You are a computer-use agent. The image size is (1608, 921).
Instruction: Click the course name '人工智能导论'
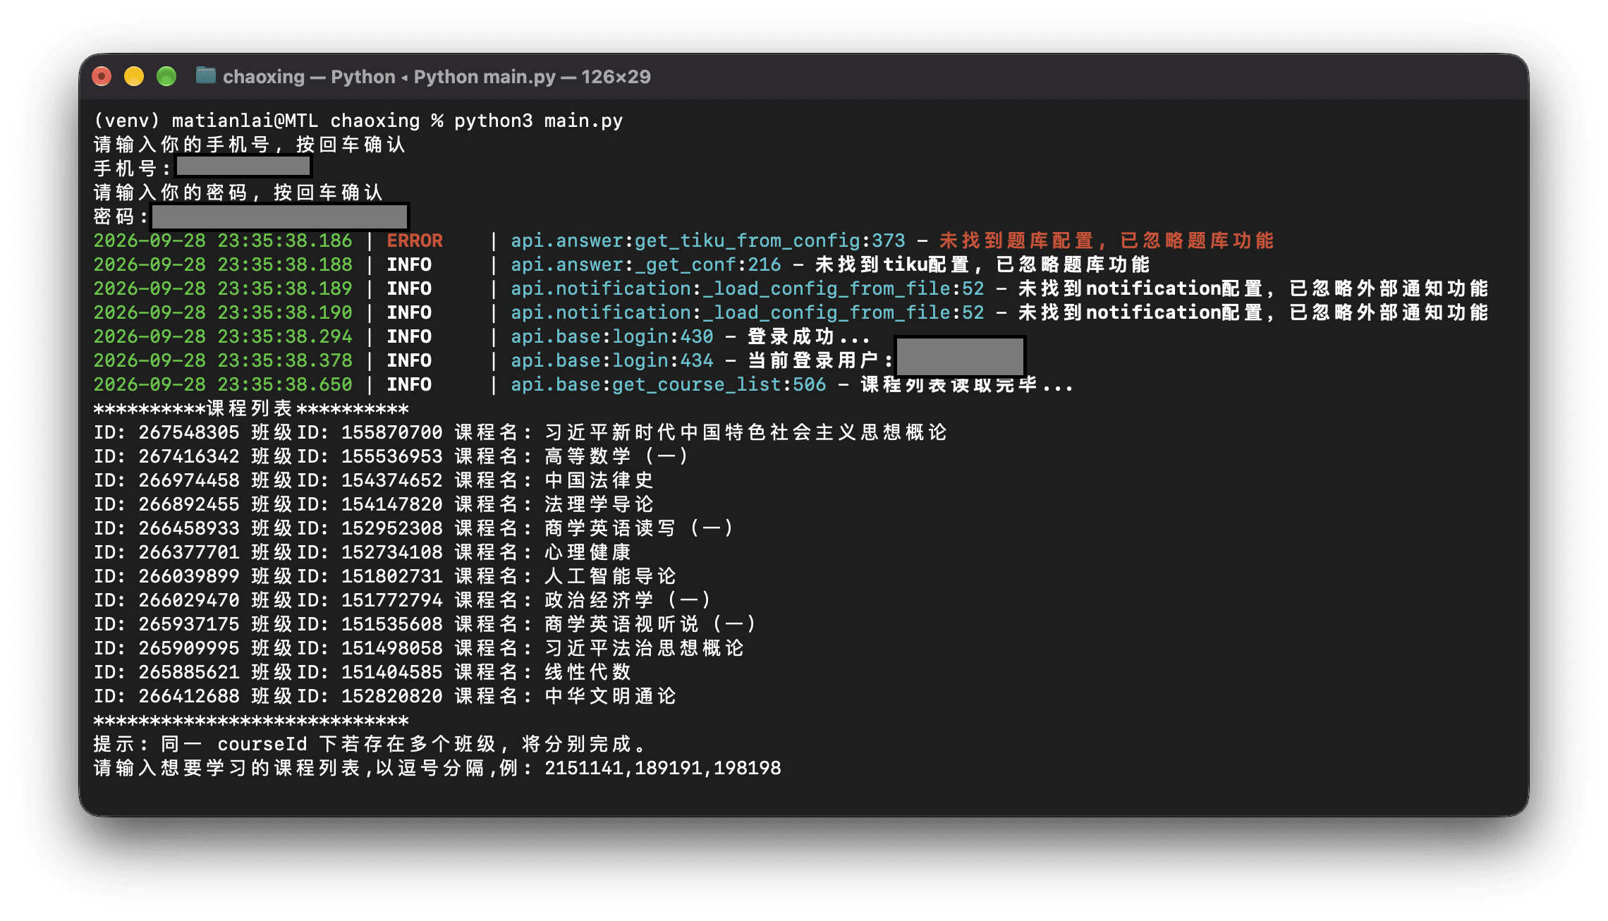point(611,576)
